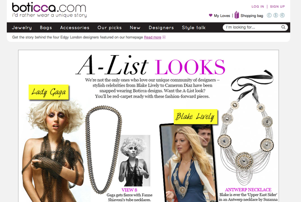Open the VIEW 8 necklace link
Screen dimensions: 301x202
[130, 190]
